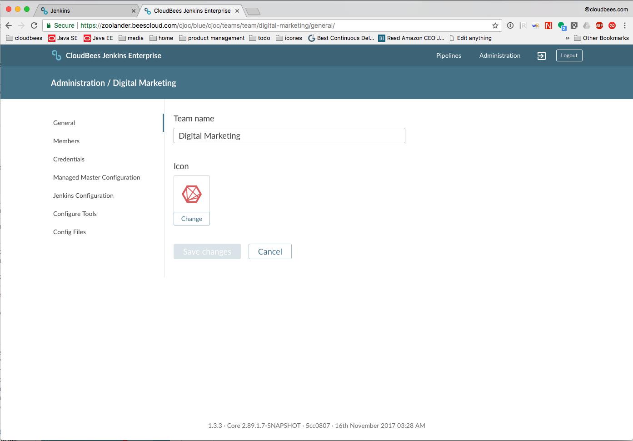The width and height of the screenshot is (633, 441).
Task: Go to Pipelines in the header
Action: click(x=449, y=55)
